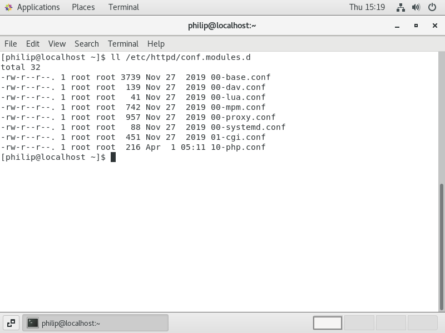Screen dimensions: 445x333
Task: Open the top panel Terminal app menu
Action: (x=123, y=7)
